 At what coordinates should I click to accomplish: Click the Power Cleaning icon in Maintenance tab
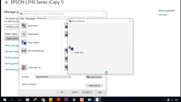coord(24,42)
